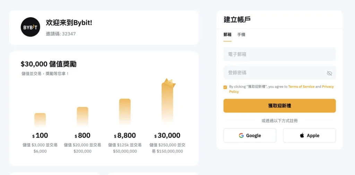The width and height of the screenshot is (355, 175).
Task: Focus the 登錄密碼 password field
Action: (x=274, y=73)
